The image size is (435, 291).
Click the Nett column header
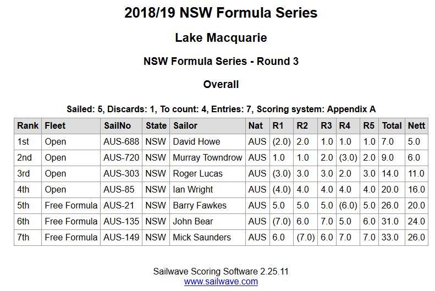416,125
